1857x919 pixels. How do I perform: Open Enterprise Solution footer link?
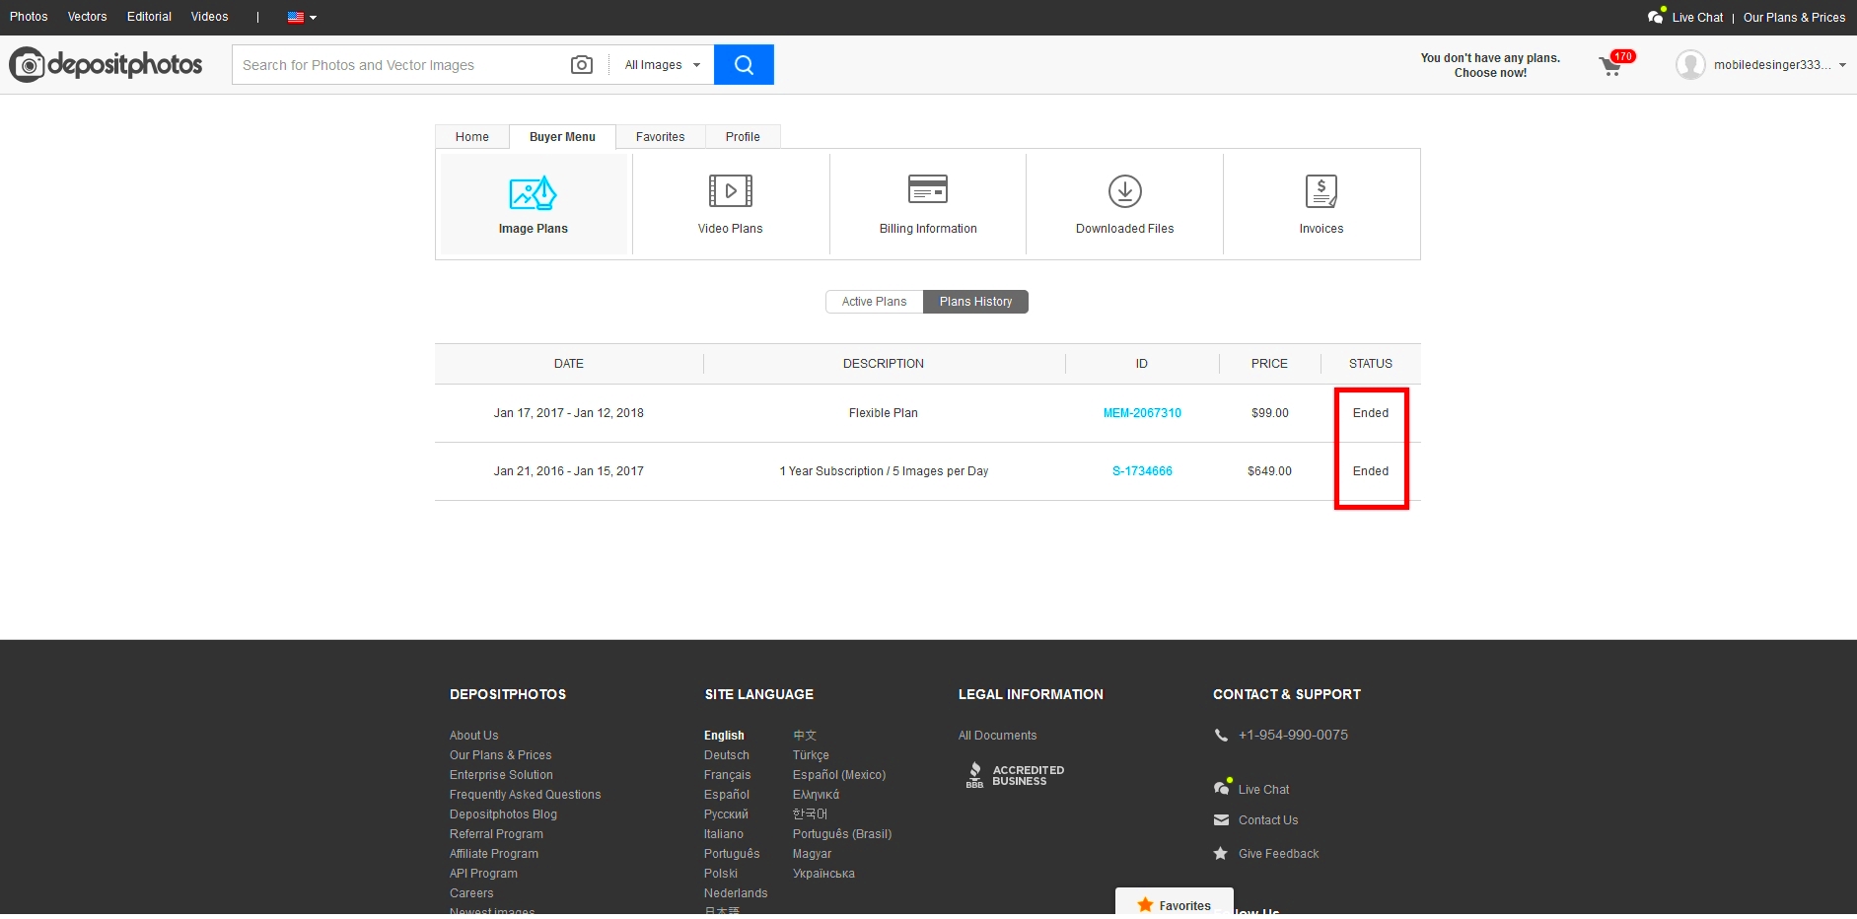coord(501,775)
